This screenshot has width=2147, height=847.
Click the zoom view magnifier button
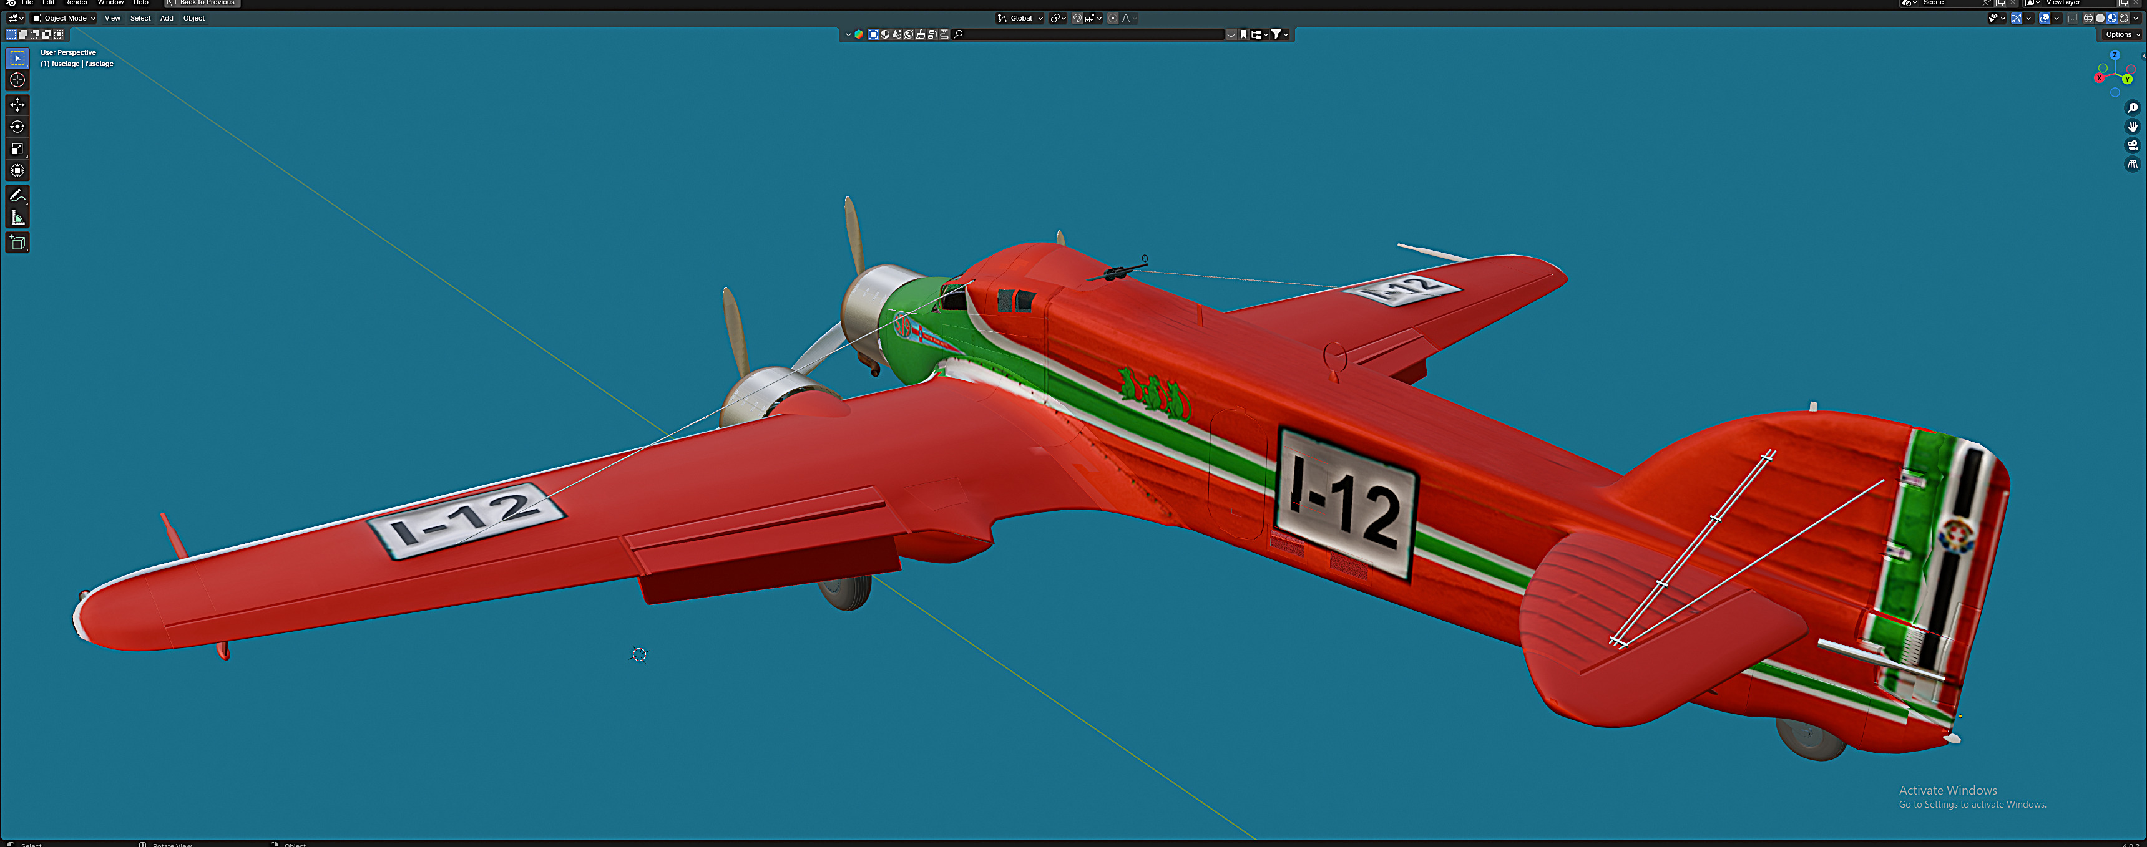tap(2133, 109)
